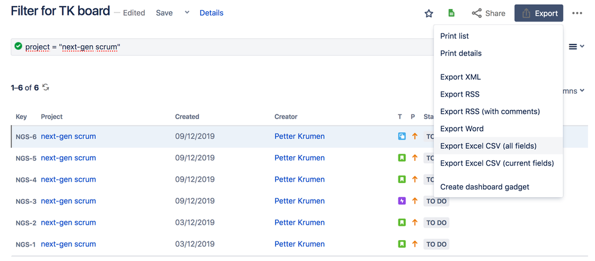Open Petter Krumen creator link in NGS-2 row
This screenshot has width=595, height=261.
pyautogui.click(x=300, y=222)
